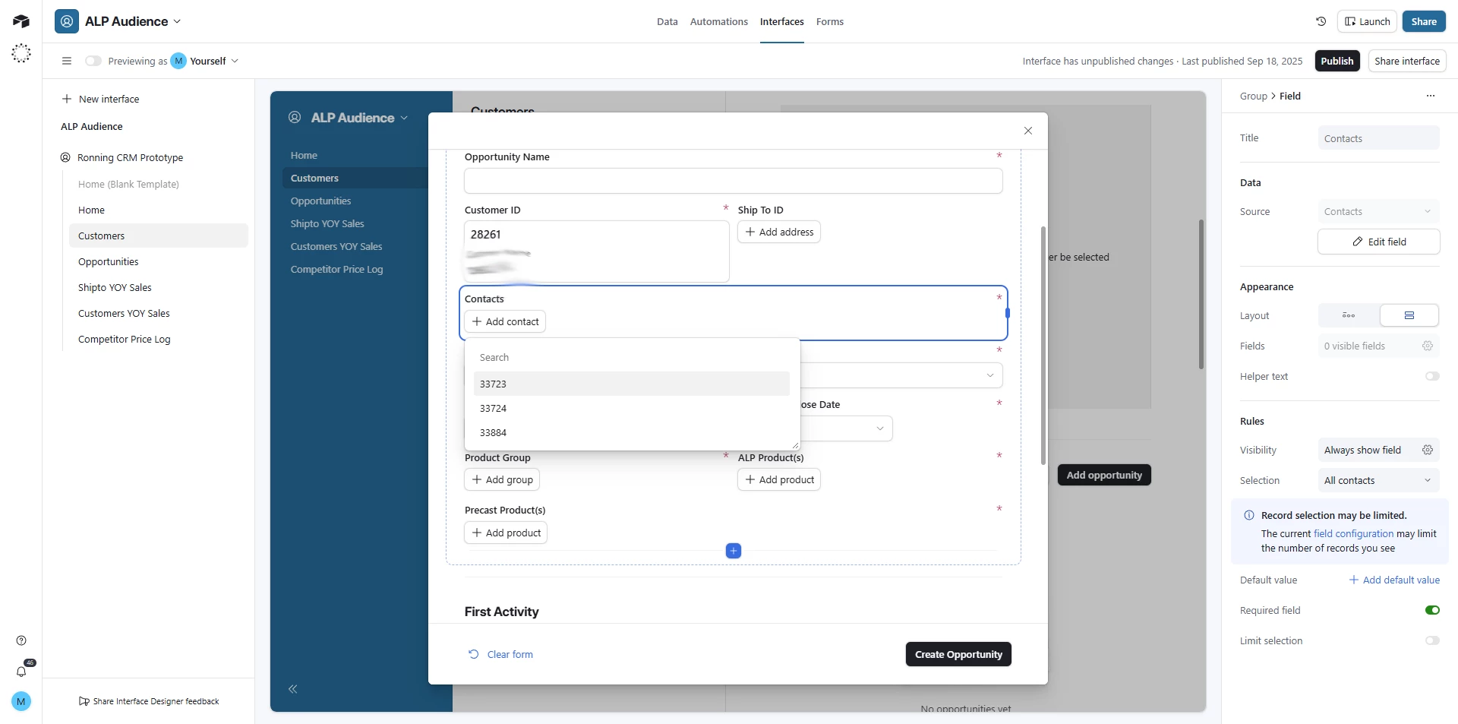
Task: Click the info icon in record selection notice
Action: pyautogui.click(x=1249, y=515)
